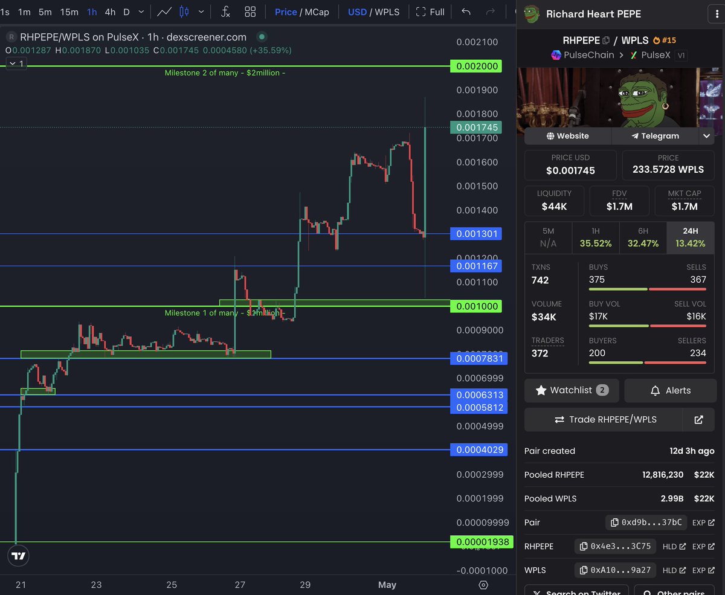Click the redo arrow icon

[x=491, y=11]
